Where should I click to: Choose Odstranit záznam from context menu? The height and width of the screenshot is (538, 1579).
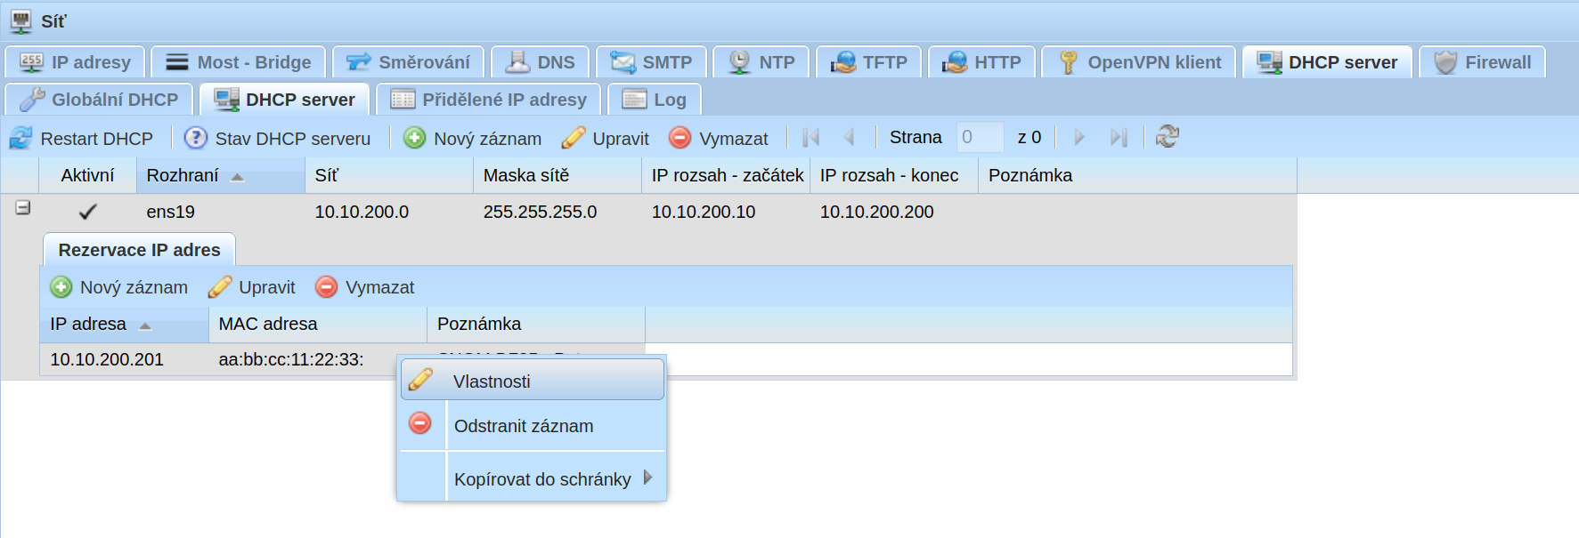tap(533, 426)
